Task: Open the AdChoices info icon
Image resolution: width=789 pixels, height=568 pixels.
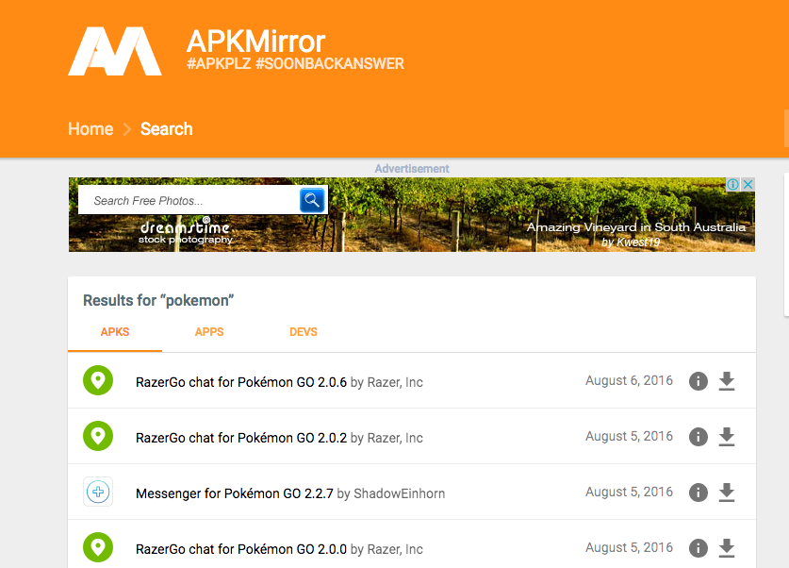Action: [x=732, y=185]
